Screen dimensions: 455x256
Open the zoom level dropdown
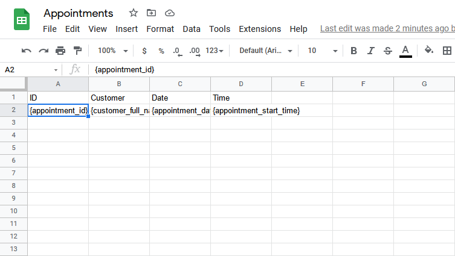[113, 51]
